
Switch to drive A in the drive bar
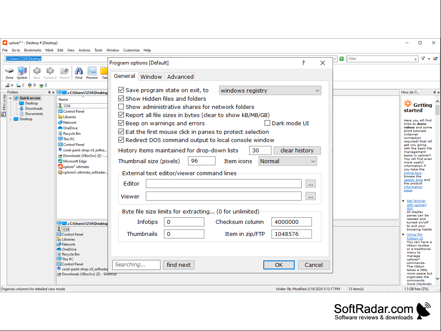tap(9, 85)
